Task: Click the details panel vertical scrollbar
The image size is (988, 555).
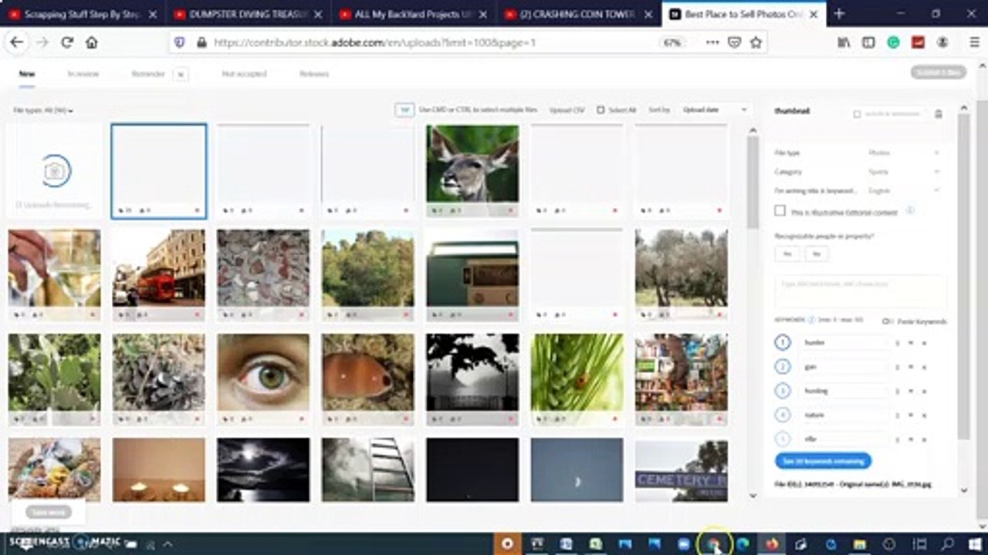Action: pos(963,277)
